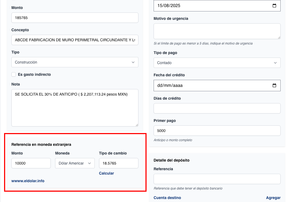Open the Cuenta destino link

[x=167, y=198]
